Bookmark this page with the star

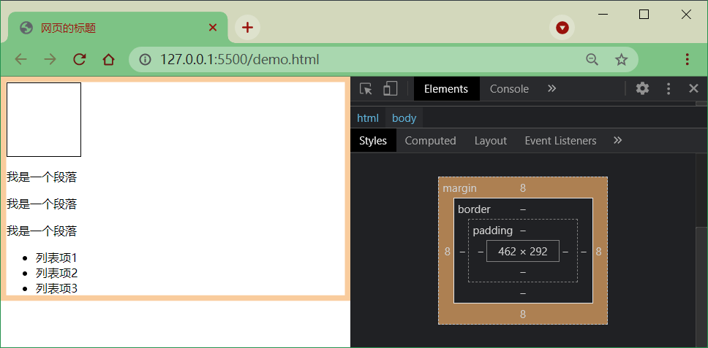tap(622, 59)
